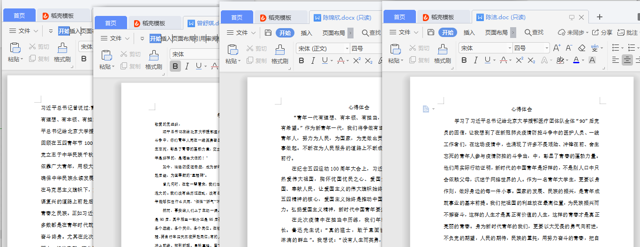Click the wén phonetic guide icon in 陈洁.doc window
Viewport: 640px width, 247px height.
coord(595,48)
